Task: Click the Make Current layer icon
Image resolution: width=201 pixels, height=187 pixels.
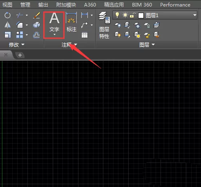Action: coord(156,25)
